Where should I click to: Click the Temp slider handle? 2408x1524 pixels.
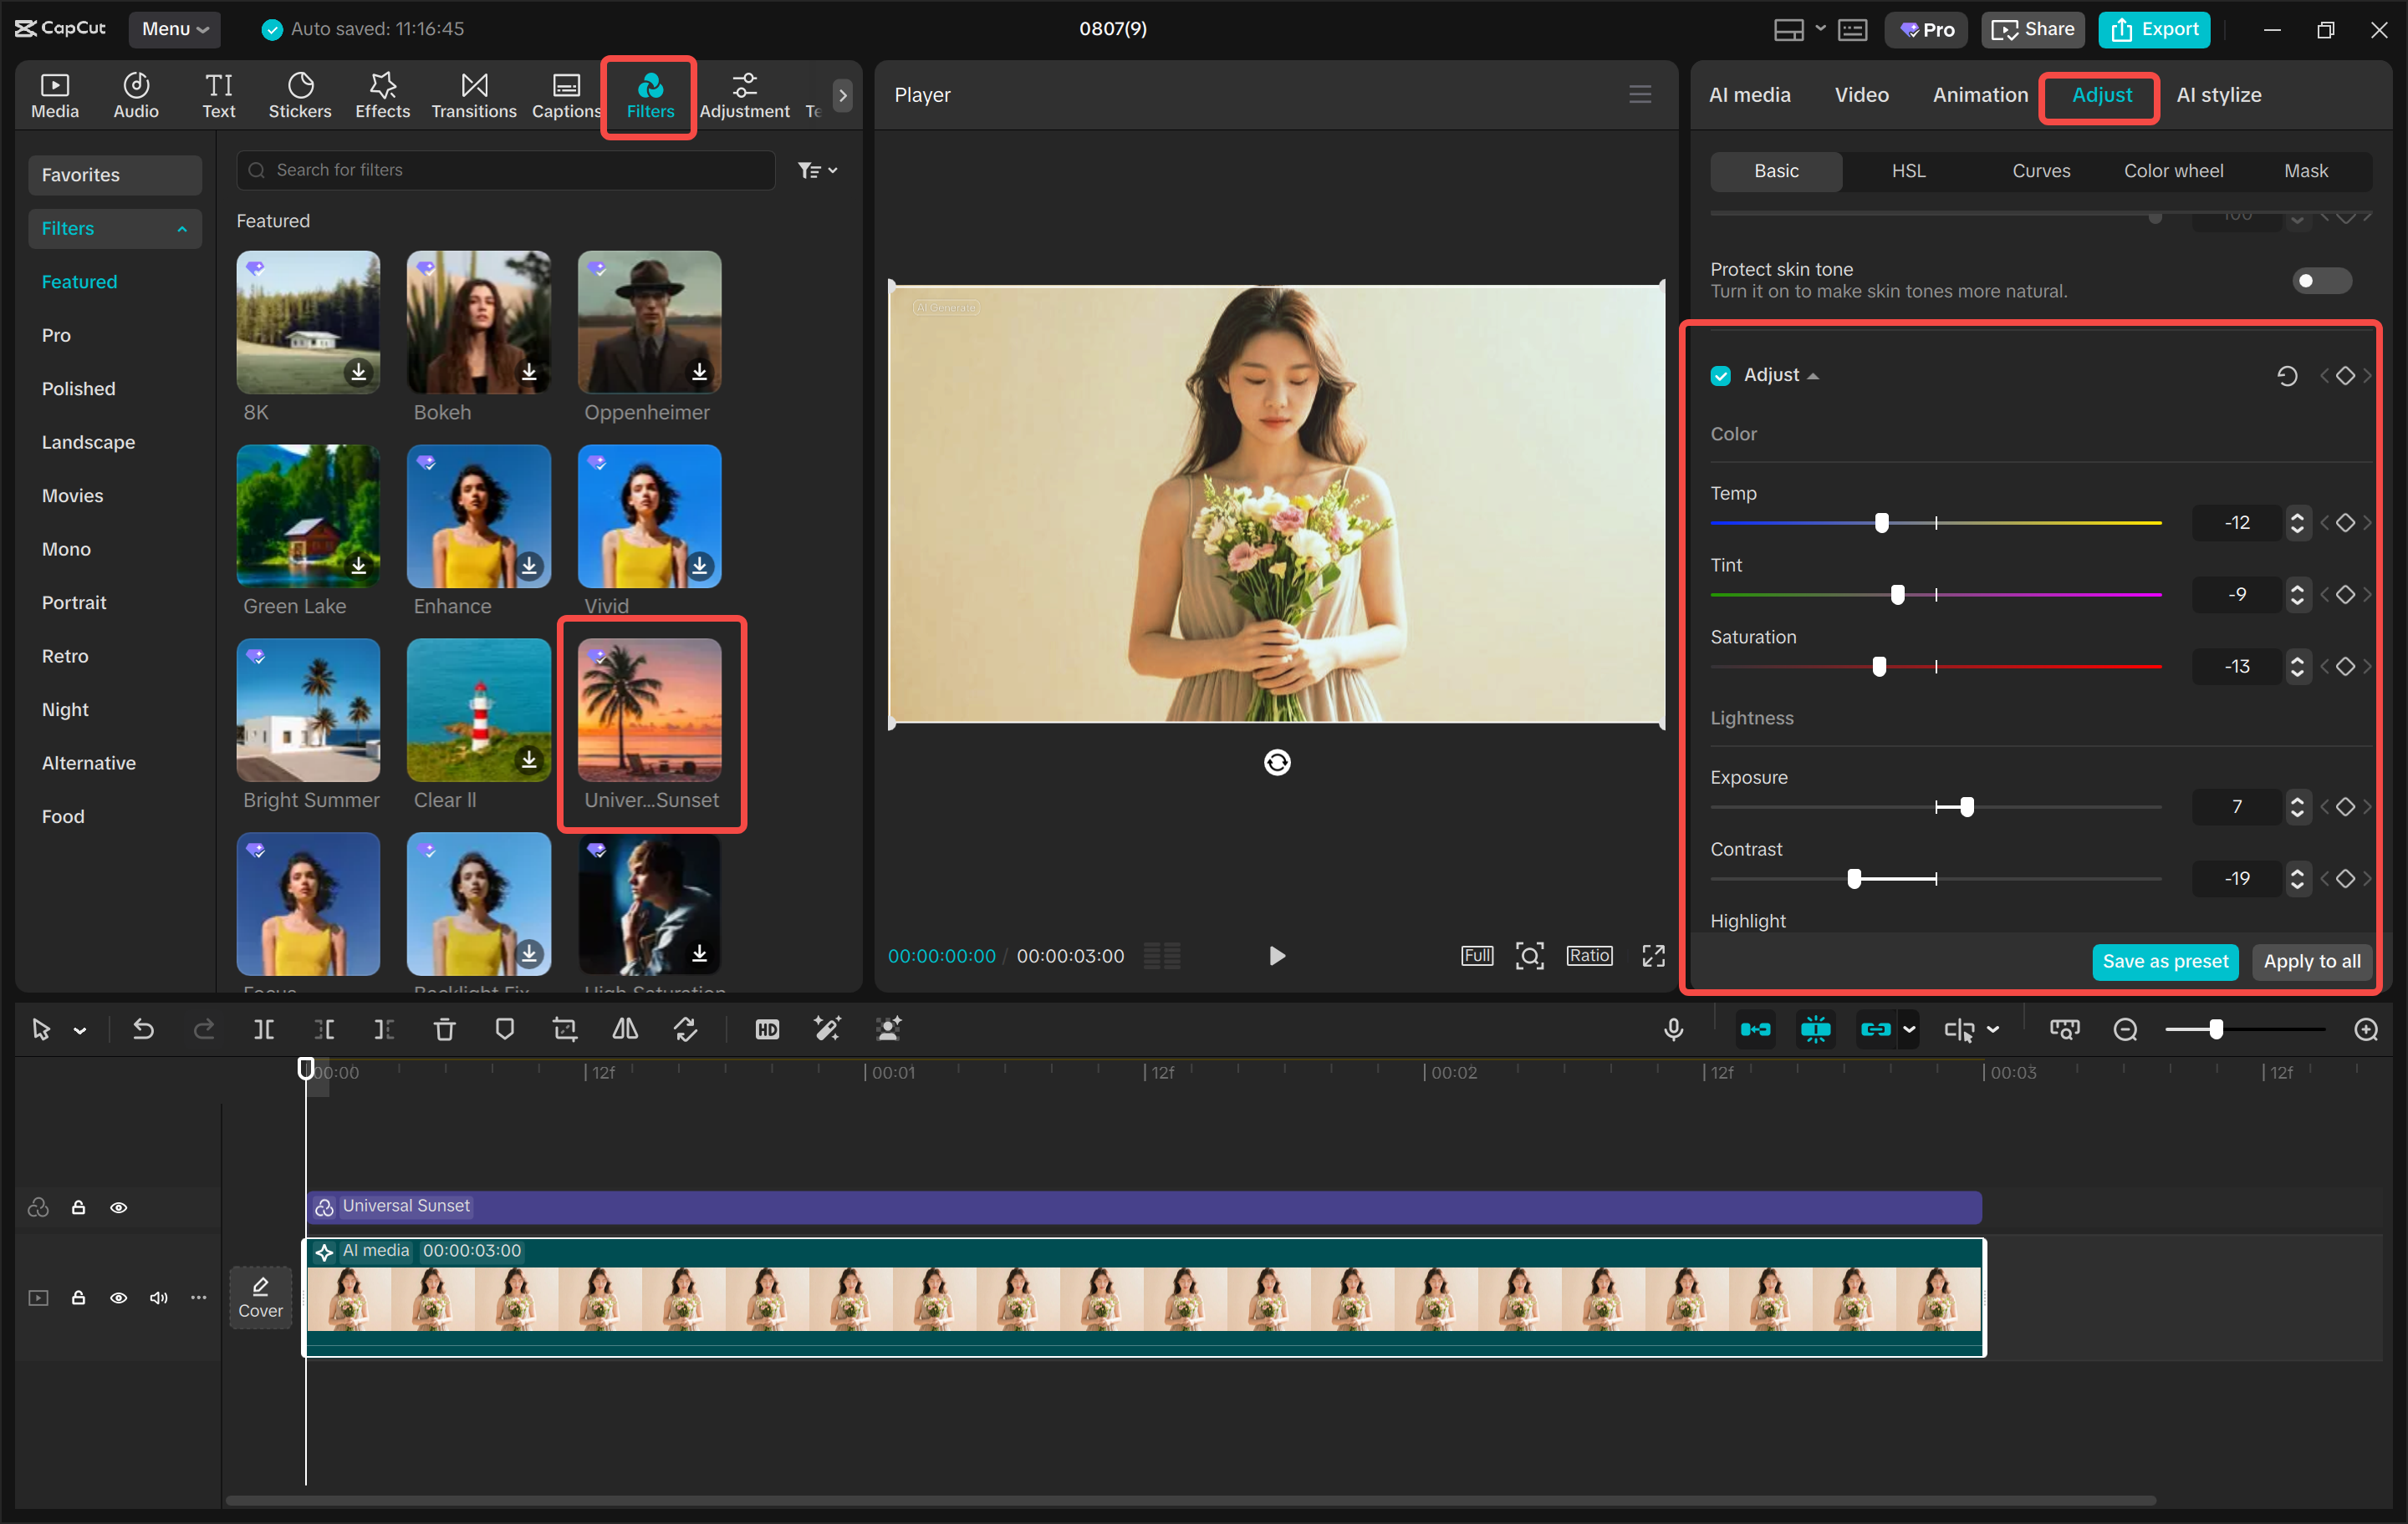pos(1882,523)
